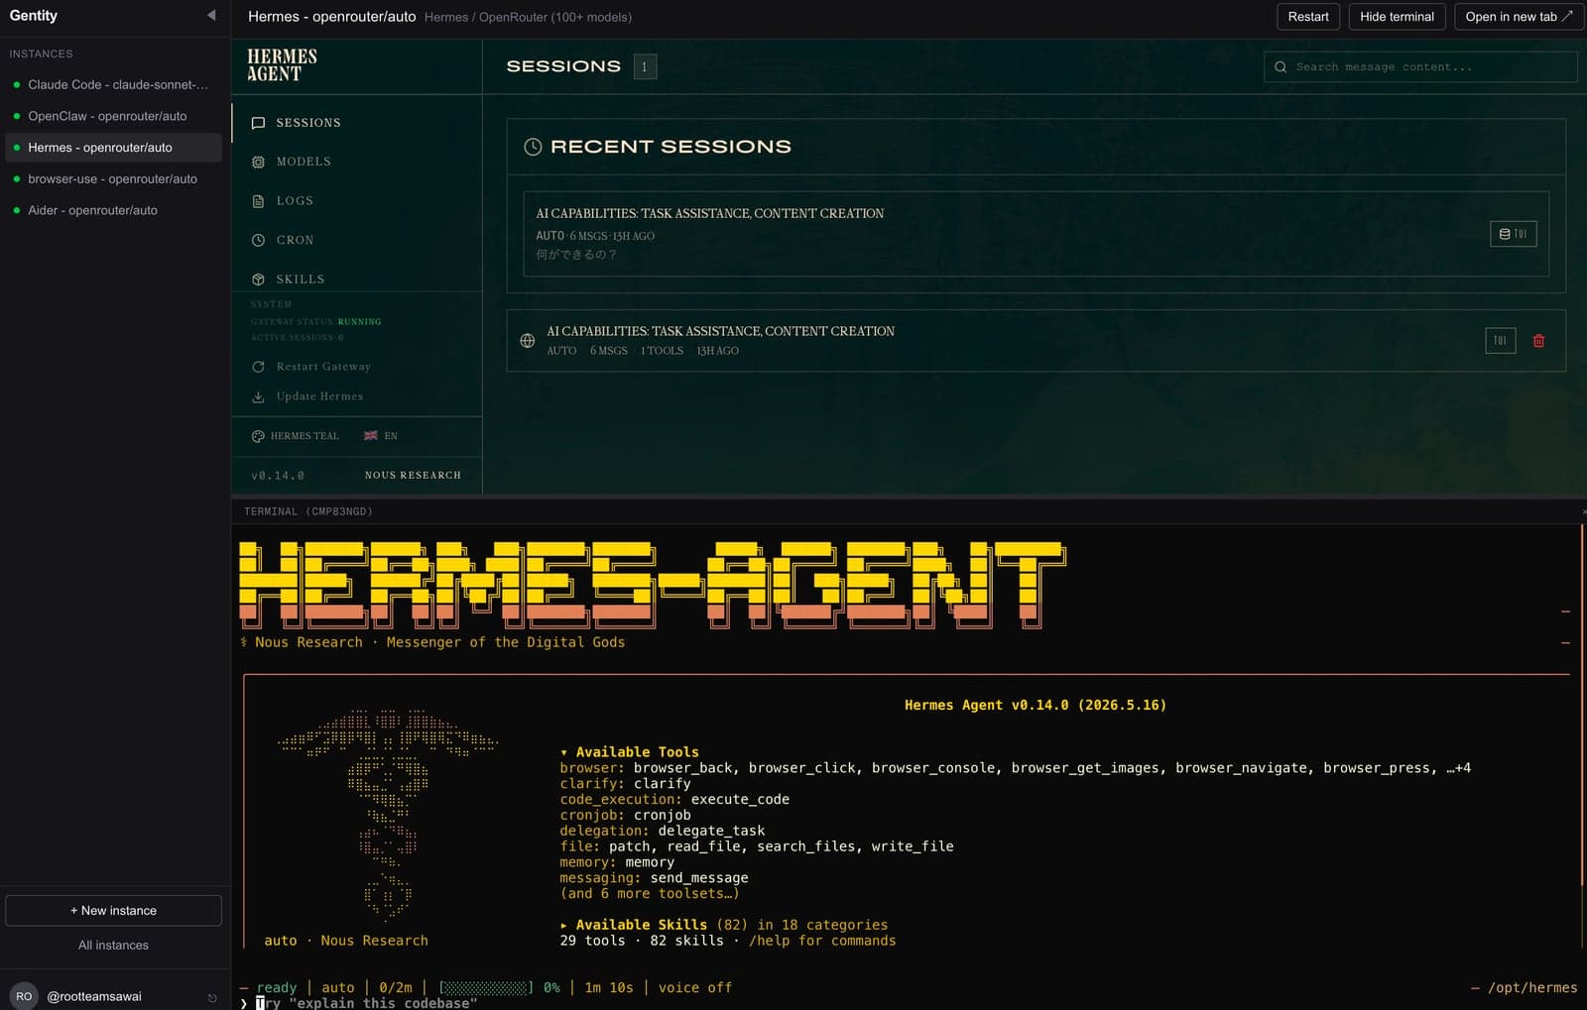
Task: Click the Hermes Agent logo in the sidebar
Action: (x=282, y=65)
